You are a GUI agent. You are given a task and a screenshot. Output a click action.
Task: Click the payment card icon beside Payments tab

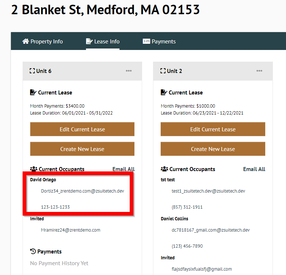(146, 41)
